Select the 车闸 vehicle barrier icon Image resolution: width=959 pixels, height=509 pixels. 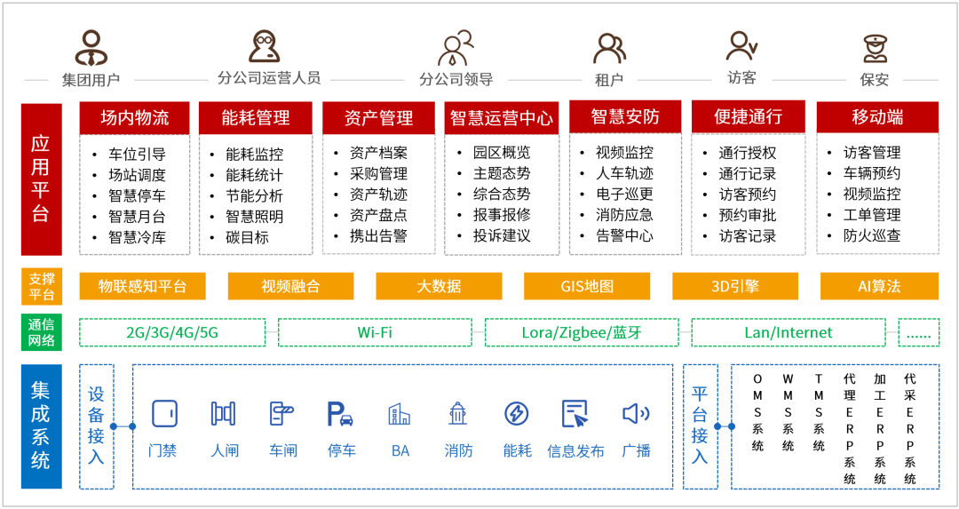281,414
